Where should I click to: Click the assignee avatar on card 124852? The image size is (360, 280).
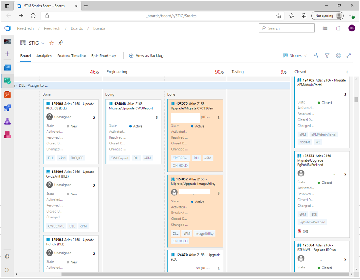pyautogui.click(x=174, y=192)
